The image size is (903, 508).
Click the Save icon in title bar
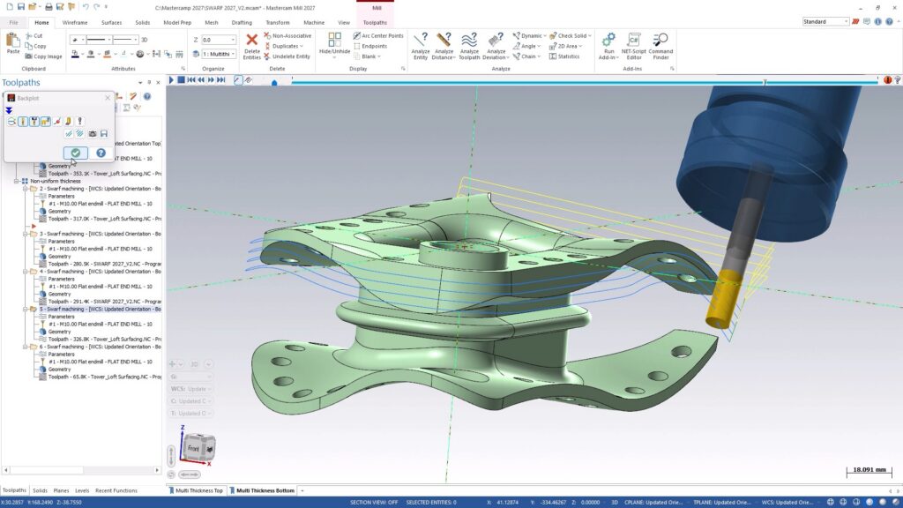(x=21, y=7)
